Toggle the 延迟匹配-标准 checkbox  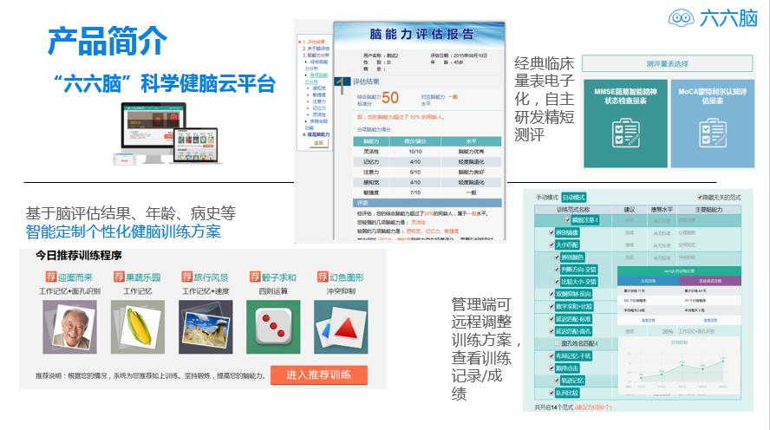pos(551,318)
